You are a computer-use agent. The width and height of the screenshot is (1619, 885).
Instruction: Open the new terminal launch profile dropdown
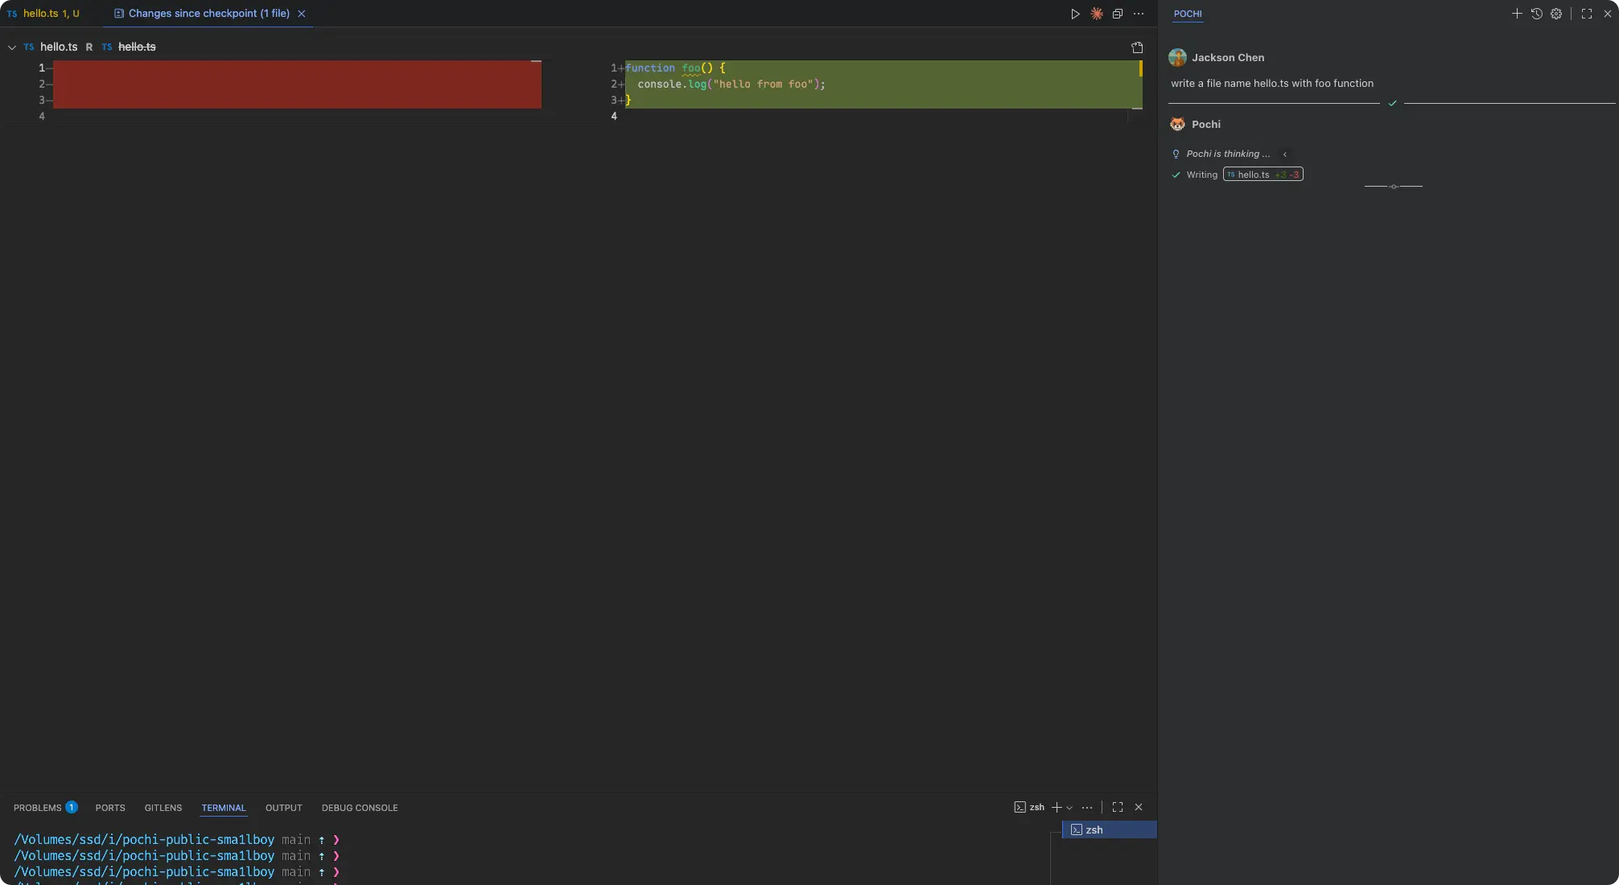click(x=1069, y=808)
